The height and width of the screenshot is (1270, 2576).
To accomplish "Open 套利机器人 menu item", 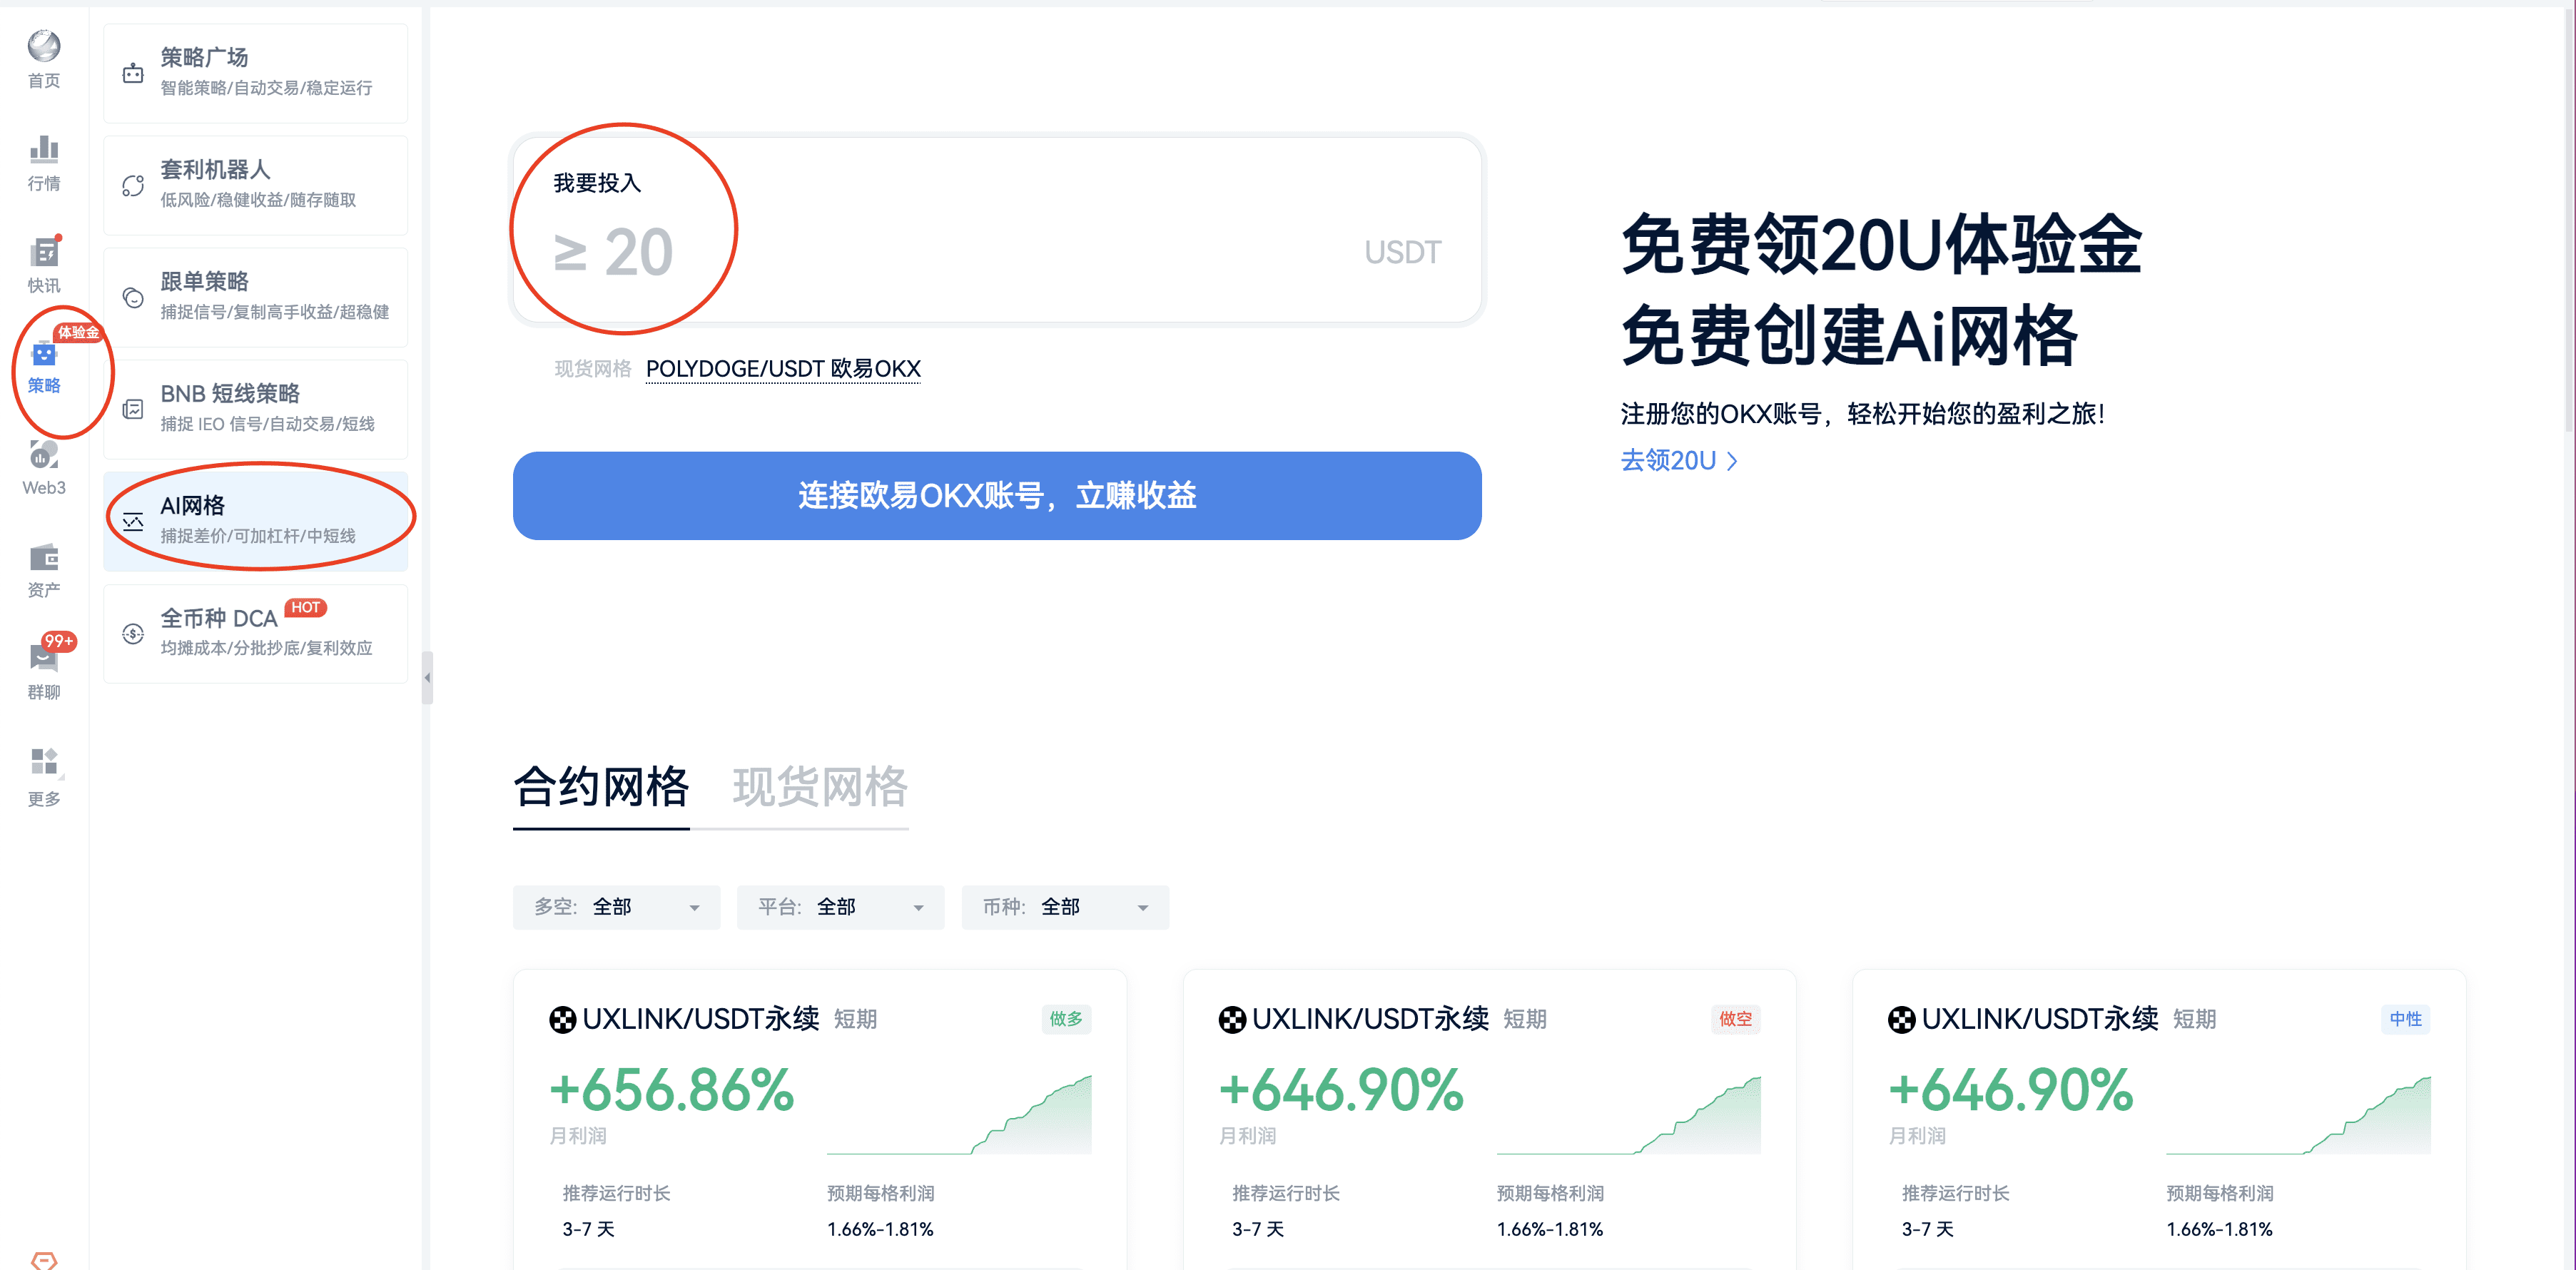I will 255,185.
